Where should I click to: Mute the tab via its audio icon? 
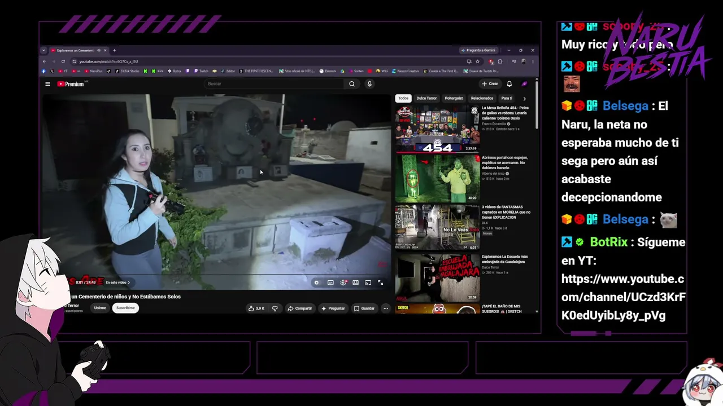pyautogui.click(x=98, y=50)
